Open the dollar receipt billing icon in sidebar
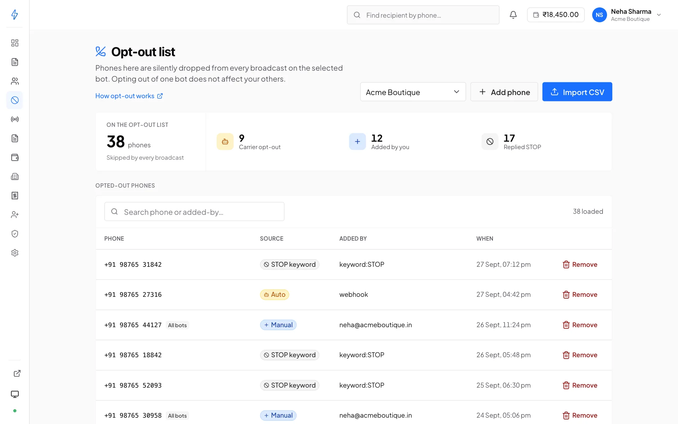 point(14,195)
